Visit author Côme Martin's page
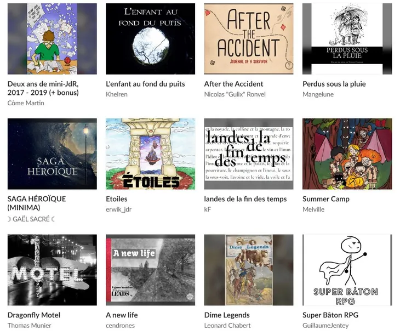Image resolution: width=400 pixels, height=335 pixels. pos(26,103)
